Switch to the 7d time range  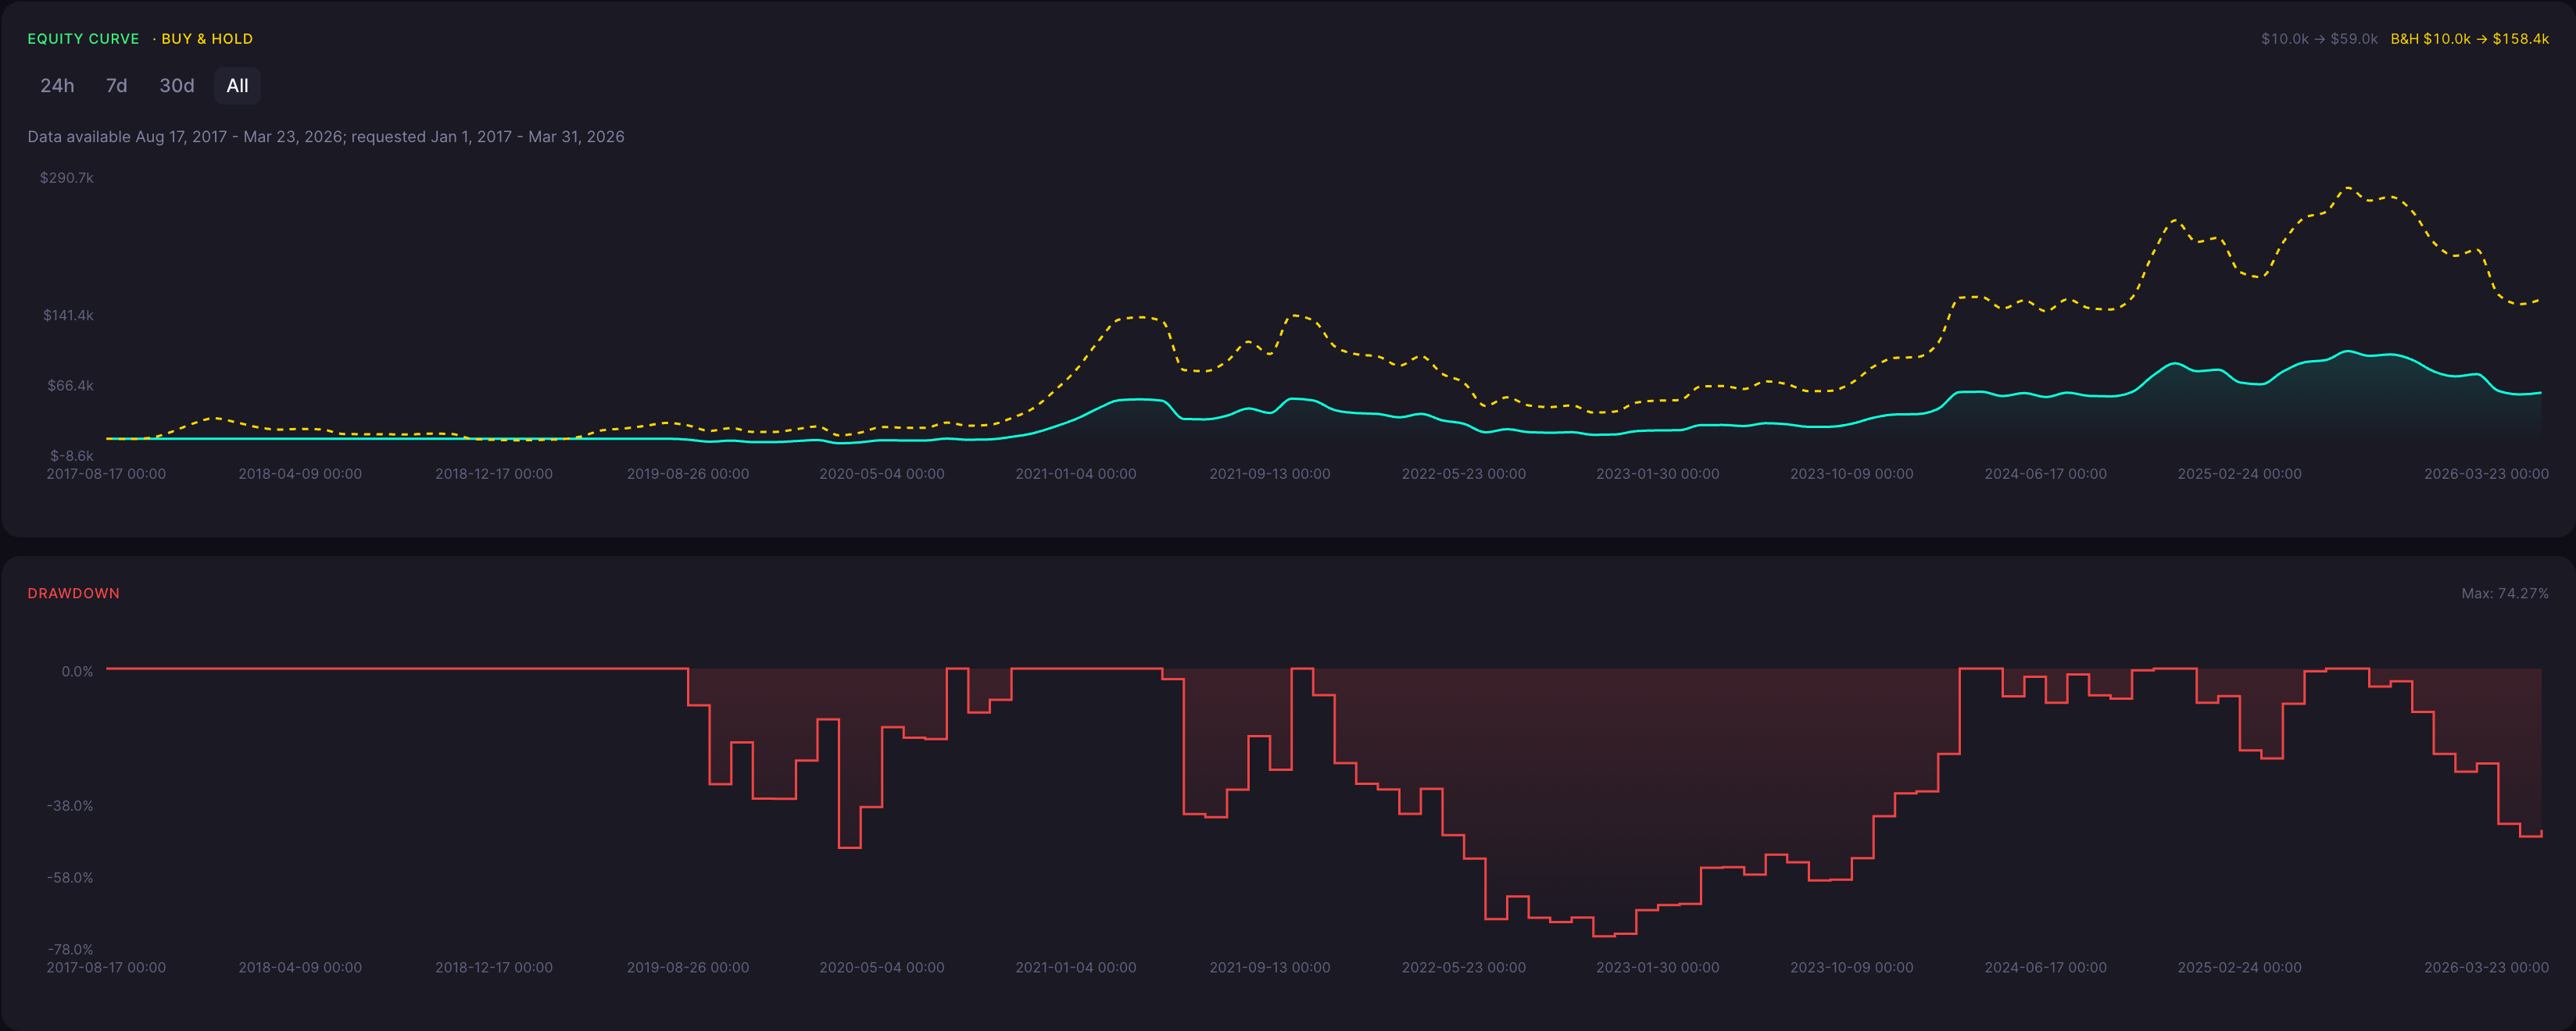(x=117, y=86)
